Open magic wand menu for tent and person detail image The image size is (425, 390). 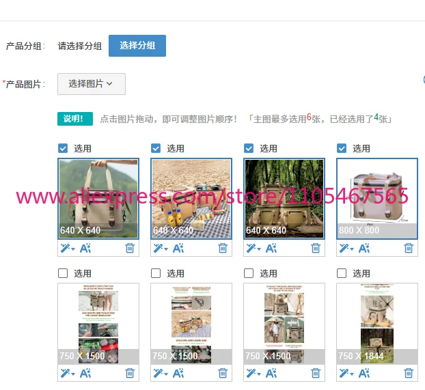(253, 373)
